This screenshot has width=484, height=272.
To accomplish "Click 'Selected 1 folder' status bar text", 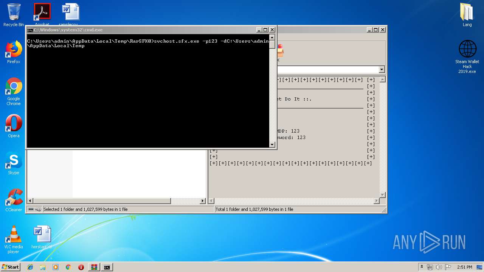I will [85, 209].
